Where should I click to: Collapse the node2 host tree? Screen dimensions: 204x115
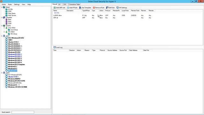tap(2, 73)
